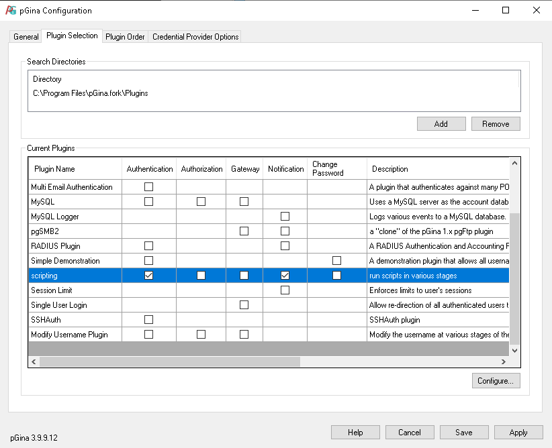Open the Credential Provider Options tab
This screenshot has width=552, height=448.
(195, 37)
